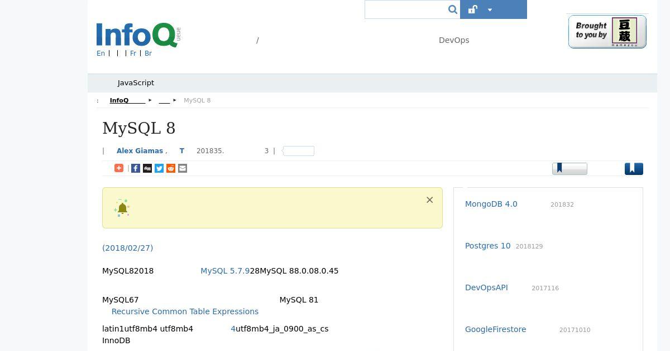Screen dimensions: 670x351
Task: Click the MySQL 8 breadcrumb text
Action: click(x=197, y=100)
